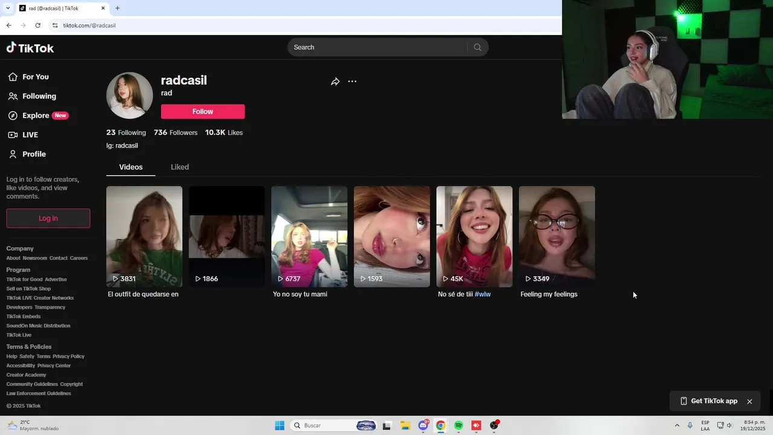
Task: Click the Log in button
Action: tap(48, 218)
